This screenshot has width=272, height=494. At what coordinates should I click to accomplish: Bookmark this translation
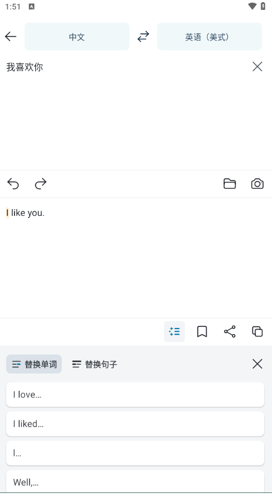(x=202, y=332)
